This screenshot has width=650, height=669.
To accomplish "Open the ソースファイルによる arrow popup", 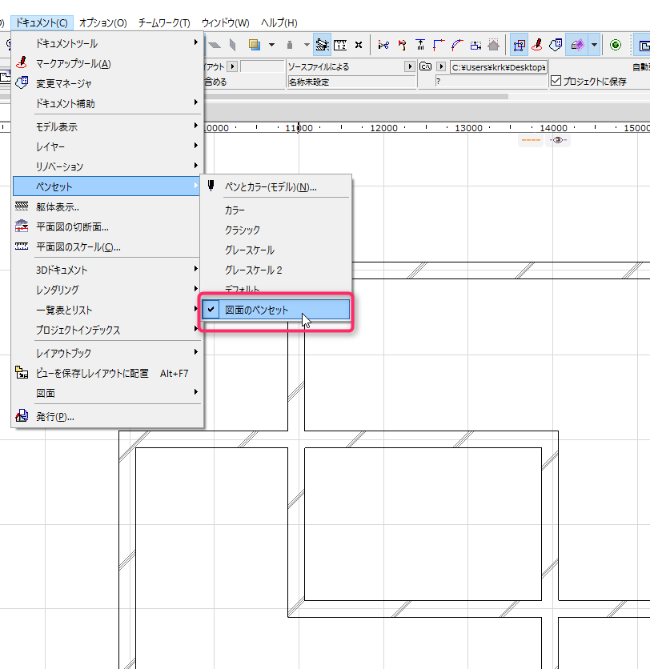I will 410,66.
